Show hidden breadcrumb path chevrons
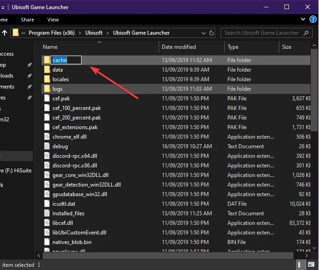Screen dimensions: 319x270 click(x=23, y=33)
